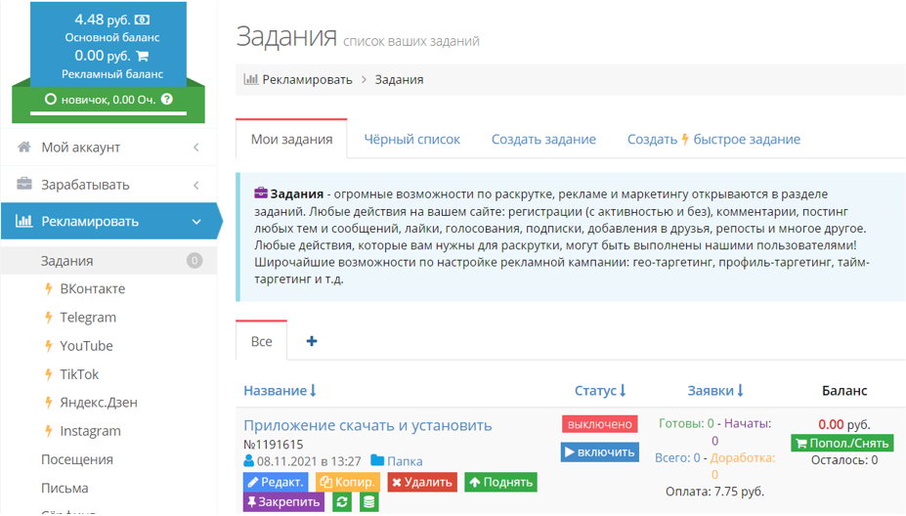
Task: Open the Чёрный список tab
Action: coord(412,139)
